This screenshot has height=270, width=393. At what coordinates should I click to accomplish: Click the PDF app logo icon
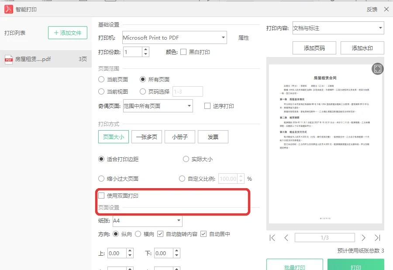pyautogui.click(x=9, y=9)
